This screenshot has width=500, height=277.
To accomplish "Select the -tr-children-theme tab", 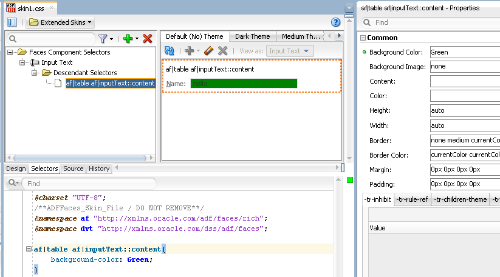I will pos(460,200).
